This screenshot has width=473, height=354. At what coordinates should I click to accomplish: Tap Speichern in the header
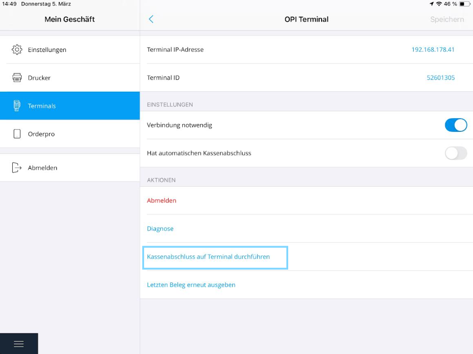click(447, 19)
